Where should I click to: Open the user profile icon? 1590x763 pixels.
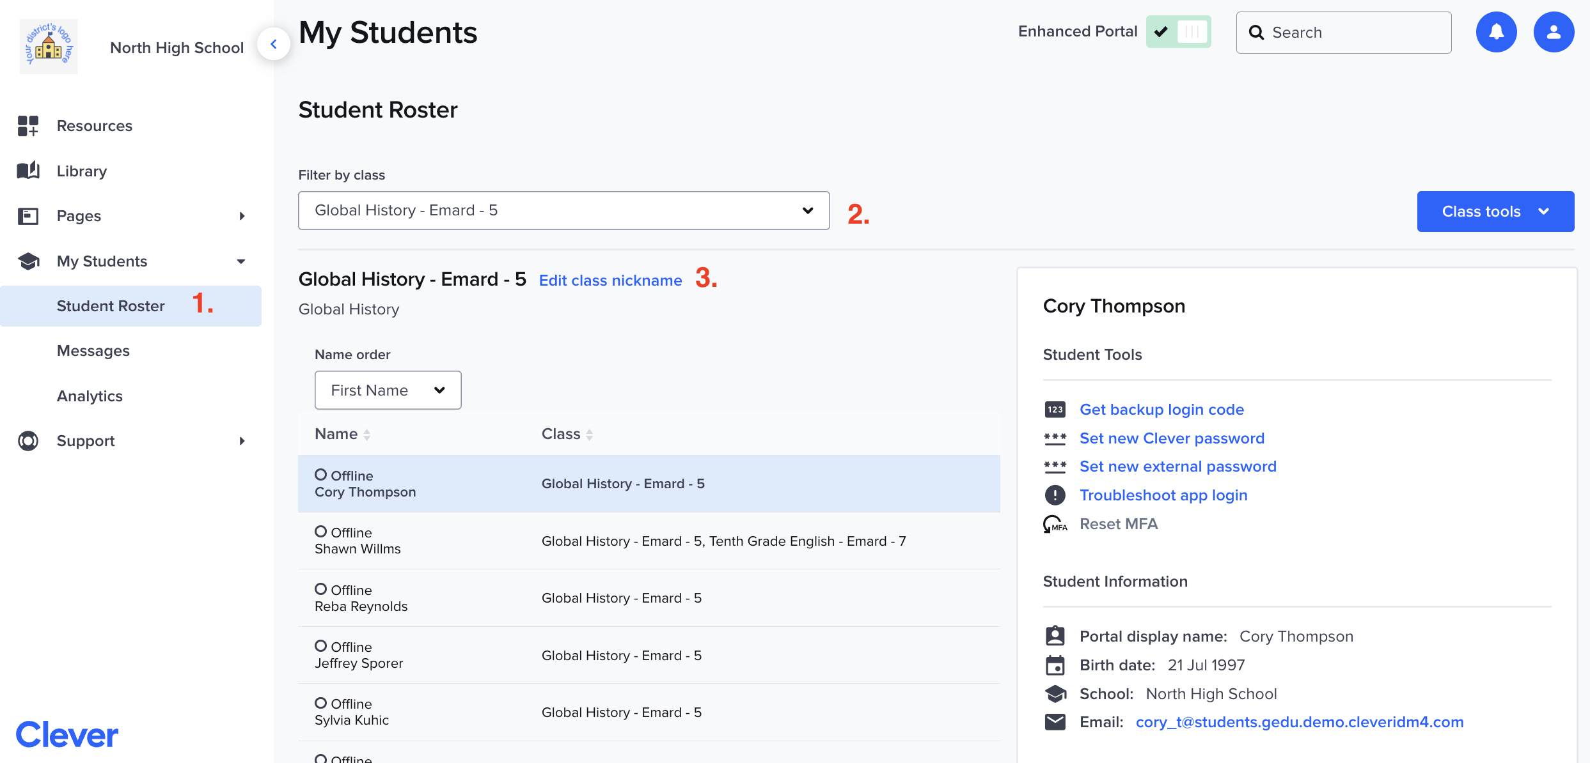tap(1554, 32)
